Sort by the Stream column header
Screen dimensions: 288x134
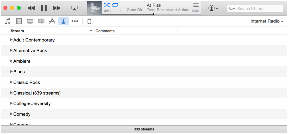point(51,31)
